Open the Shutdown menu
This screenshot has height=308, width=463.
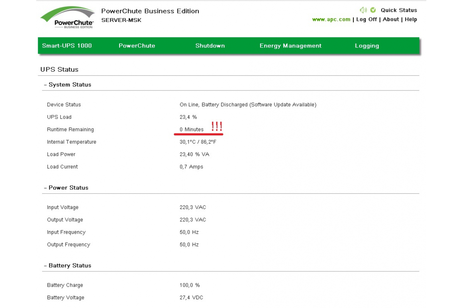point(210,45)
